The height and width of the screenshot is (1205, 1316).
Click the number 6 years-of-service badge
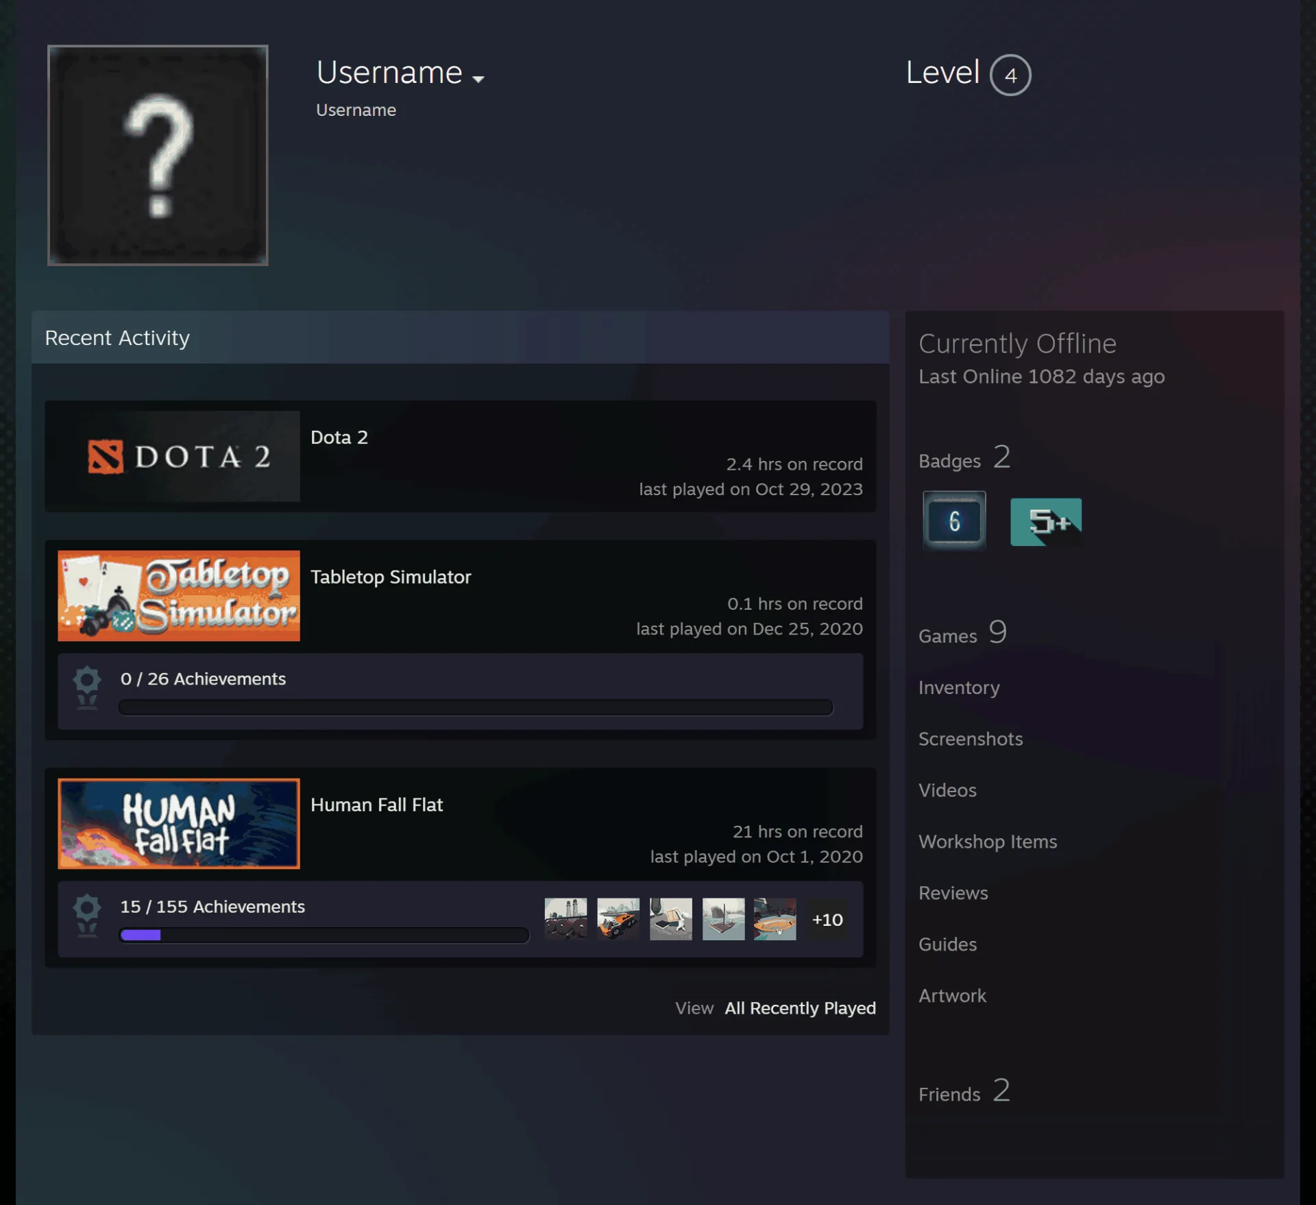click(x=954, y=521)
